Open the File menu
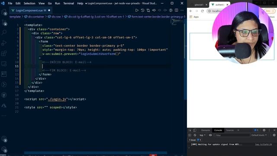 [x=10, y=3]
